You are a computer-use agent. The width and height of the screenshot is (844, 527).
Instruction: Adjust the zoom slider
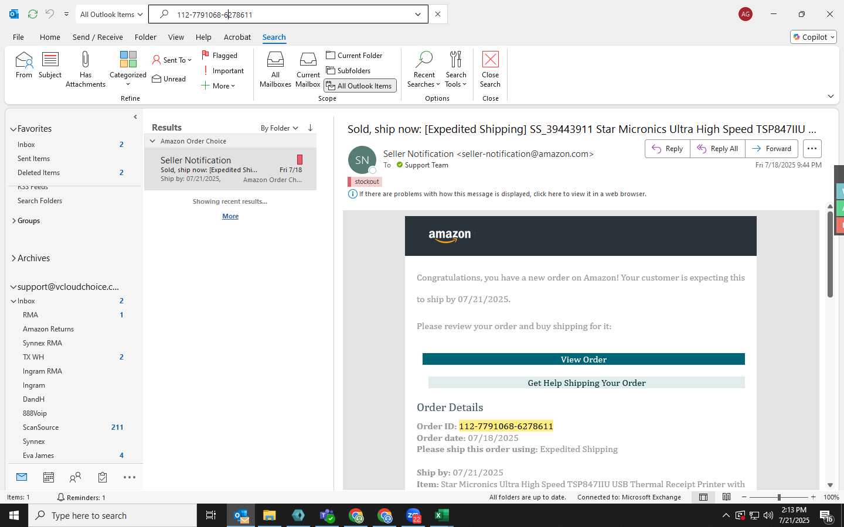[x=779, y=497]
